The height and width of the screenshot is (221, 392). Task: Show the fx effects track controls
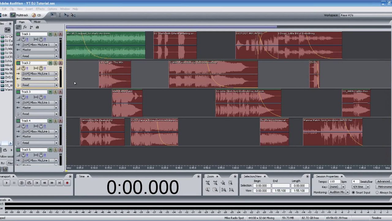(x=25, y=27)
